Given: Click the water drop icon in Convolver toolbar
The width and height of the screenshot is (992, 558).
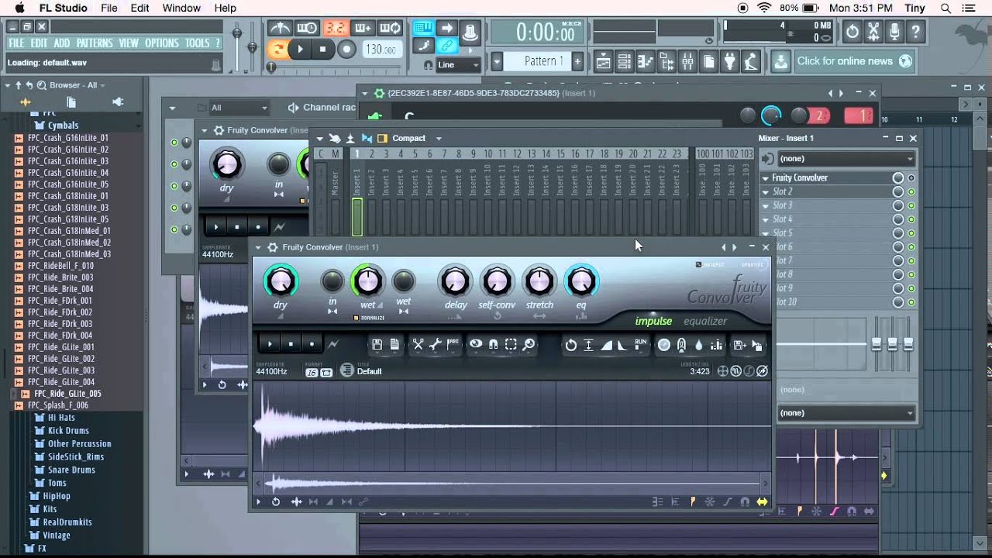Looking at the screenshot, I should click(699, 345).
